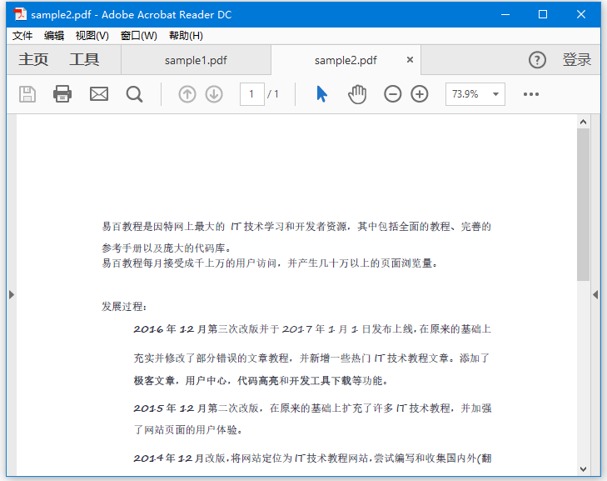
Task: Click the line starting 极客文章，用户中心
Action: (x=261, y=381)
